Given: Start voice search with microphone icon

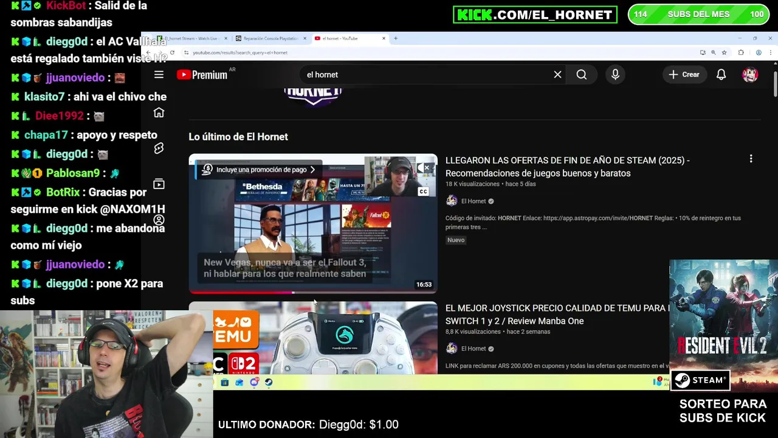Looking at the screenshot, I should click(x=615, y=75).
